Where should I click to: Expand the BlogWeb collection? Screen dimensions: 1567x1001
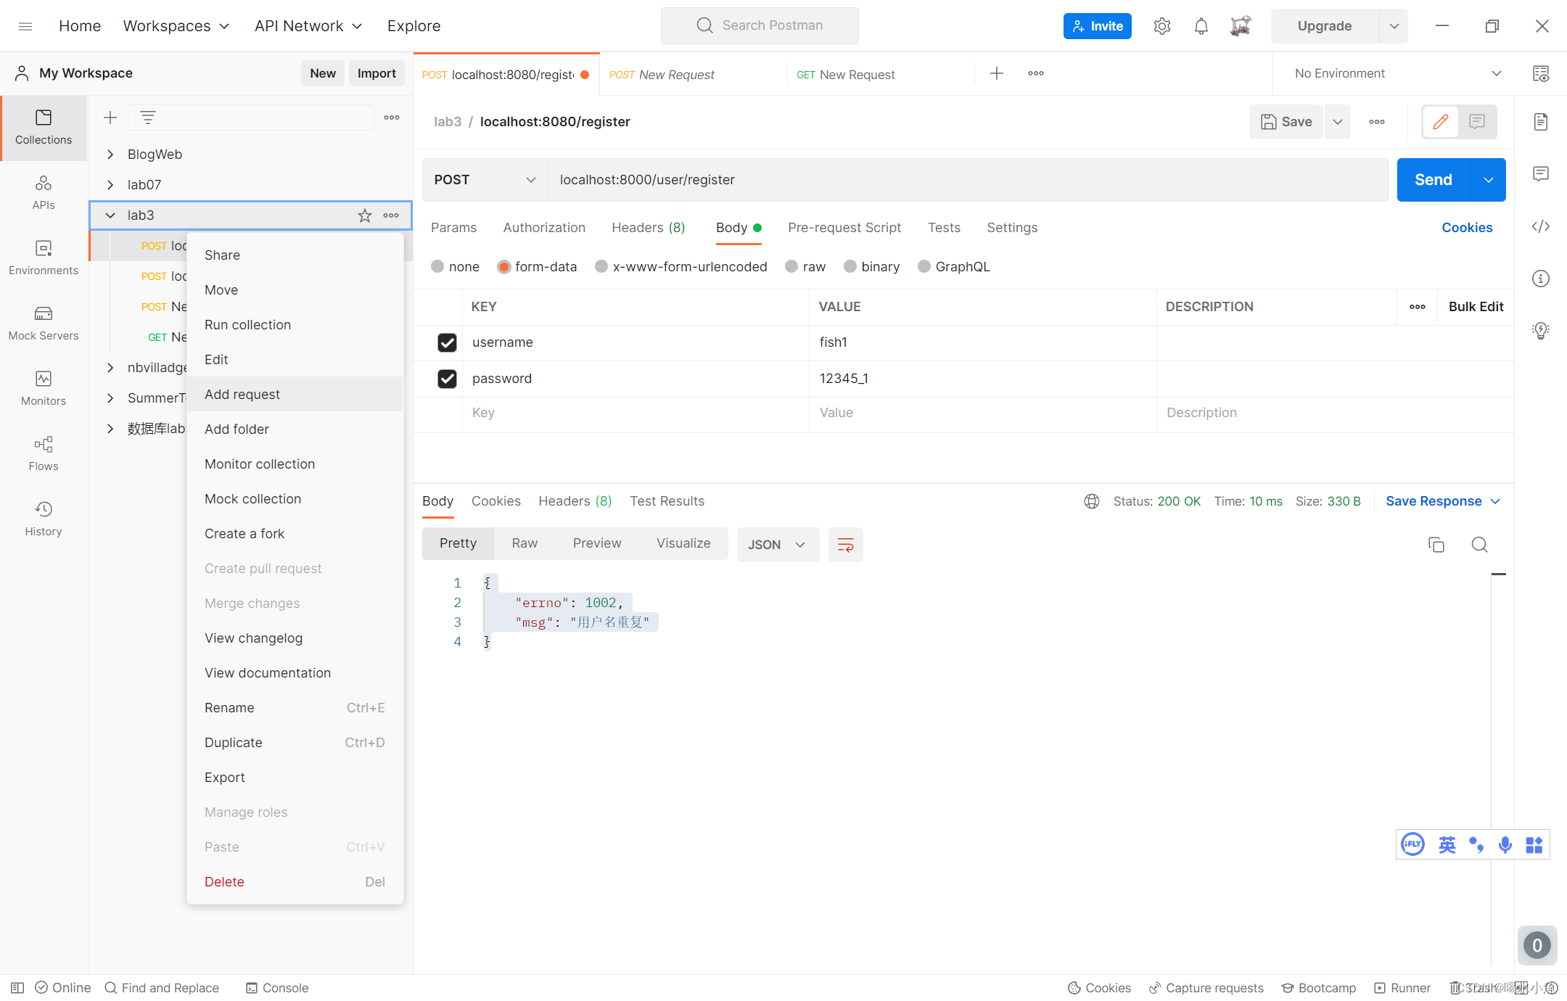[x=110, y=155]
